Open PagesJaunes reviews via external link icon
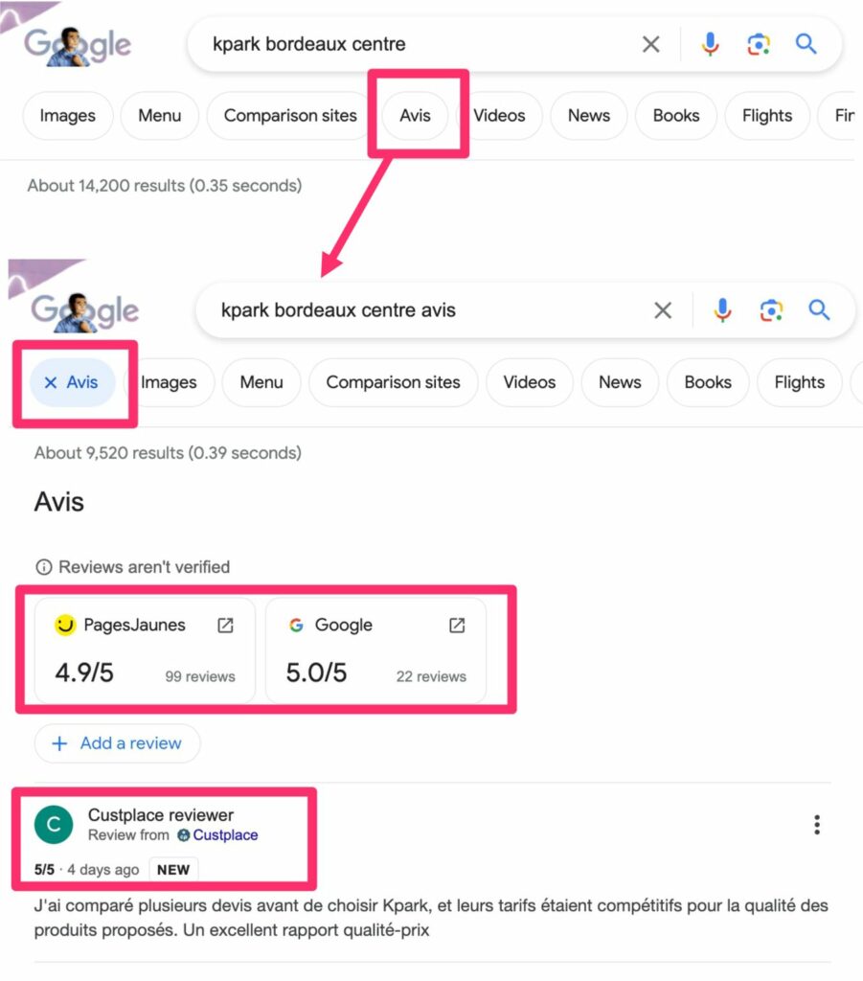 pyautogui.click(x=224, y=625)
